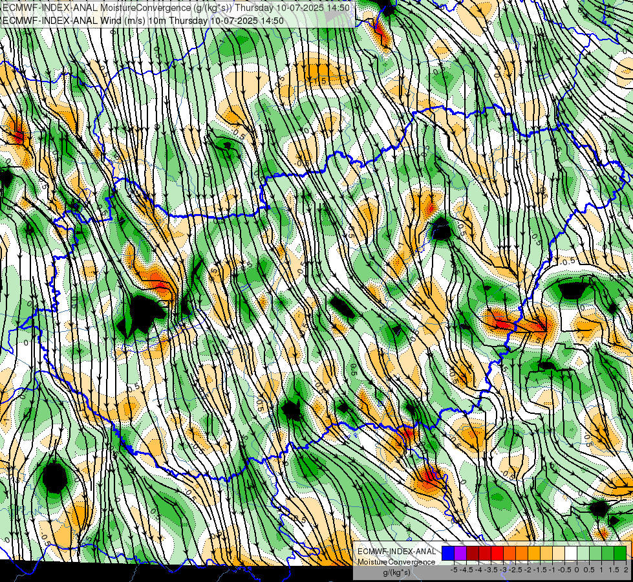
Task: Select the palest green swatch 0 to 0.5
Action: pos(583,553)
